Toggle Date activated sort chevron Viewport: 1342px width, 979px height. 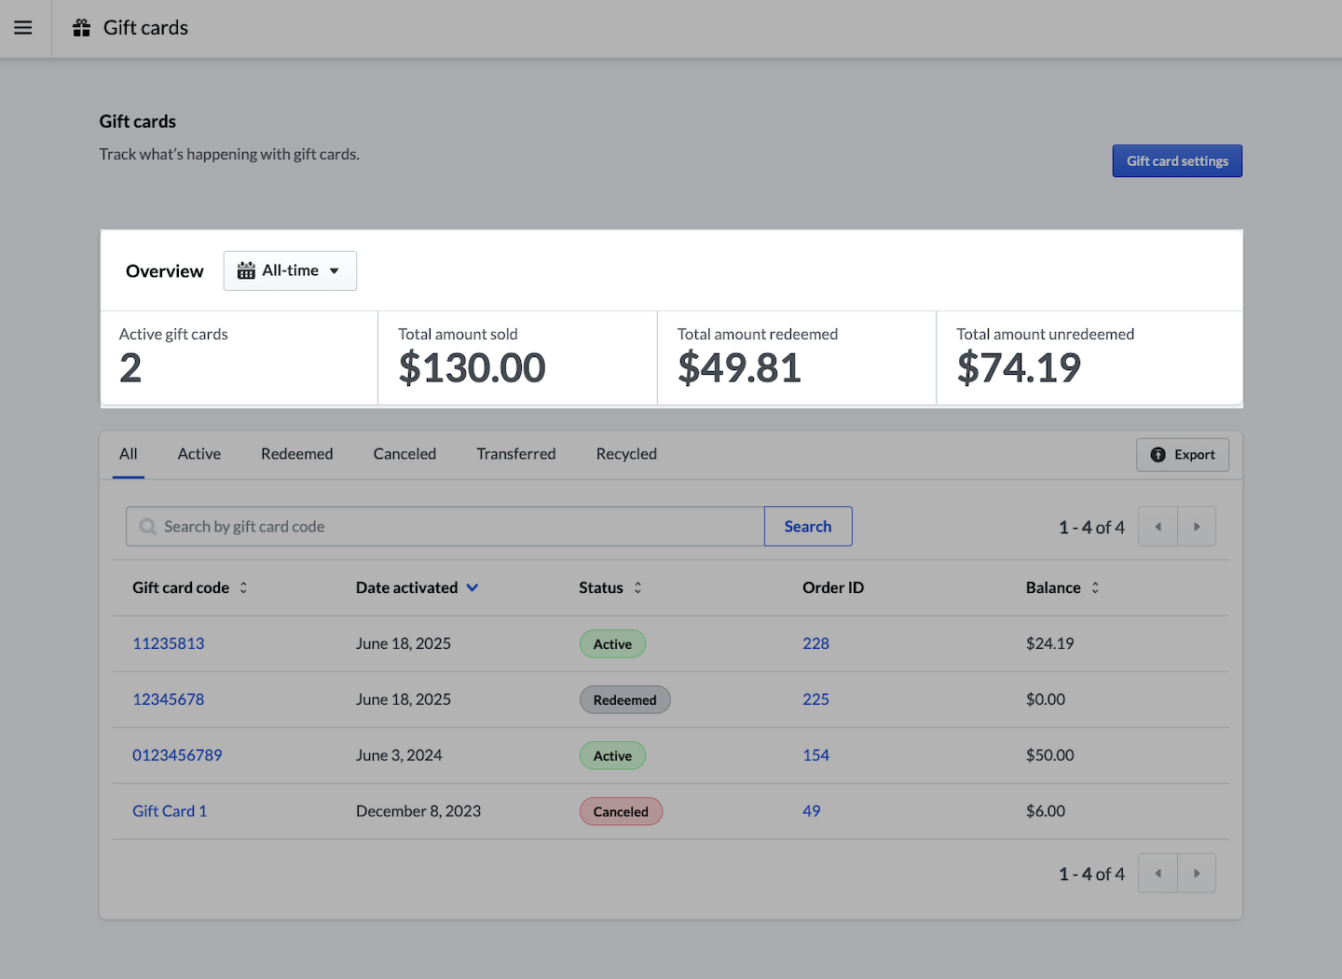tap(472, 587)
